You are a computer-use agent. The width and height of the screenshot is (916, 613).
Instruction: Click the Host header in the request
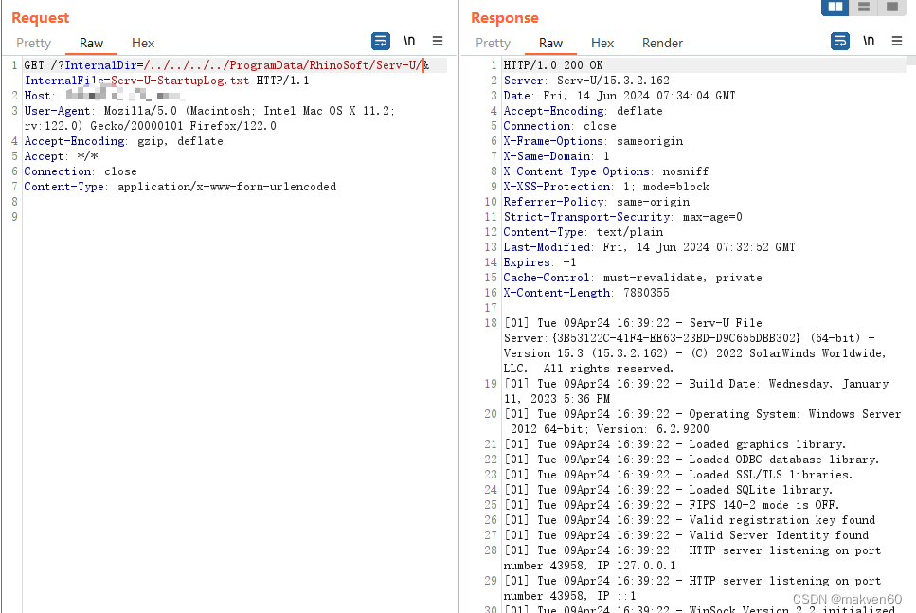tap(103, 96)
